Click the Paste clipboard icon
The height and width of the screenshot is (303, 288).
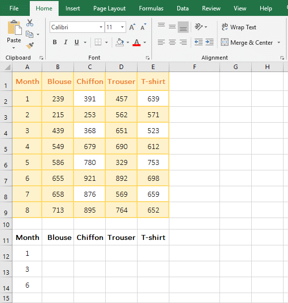point(14,27)
